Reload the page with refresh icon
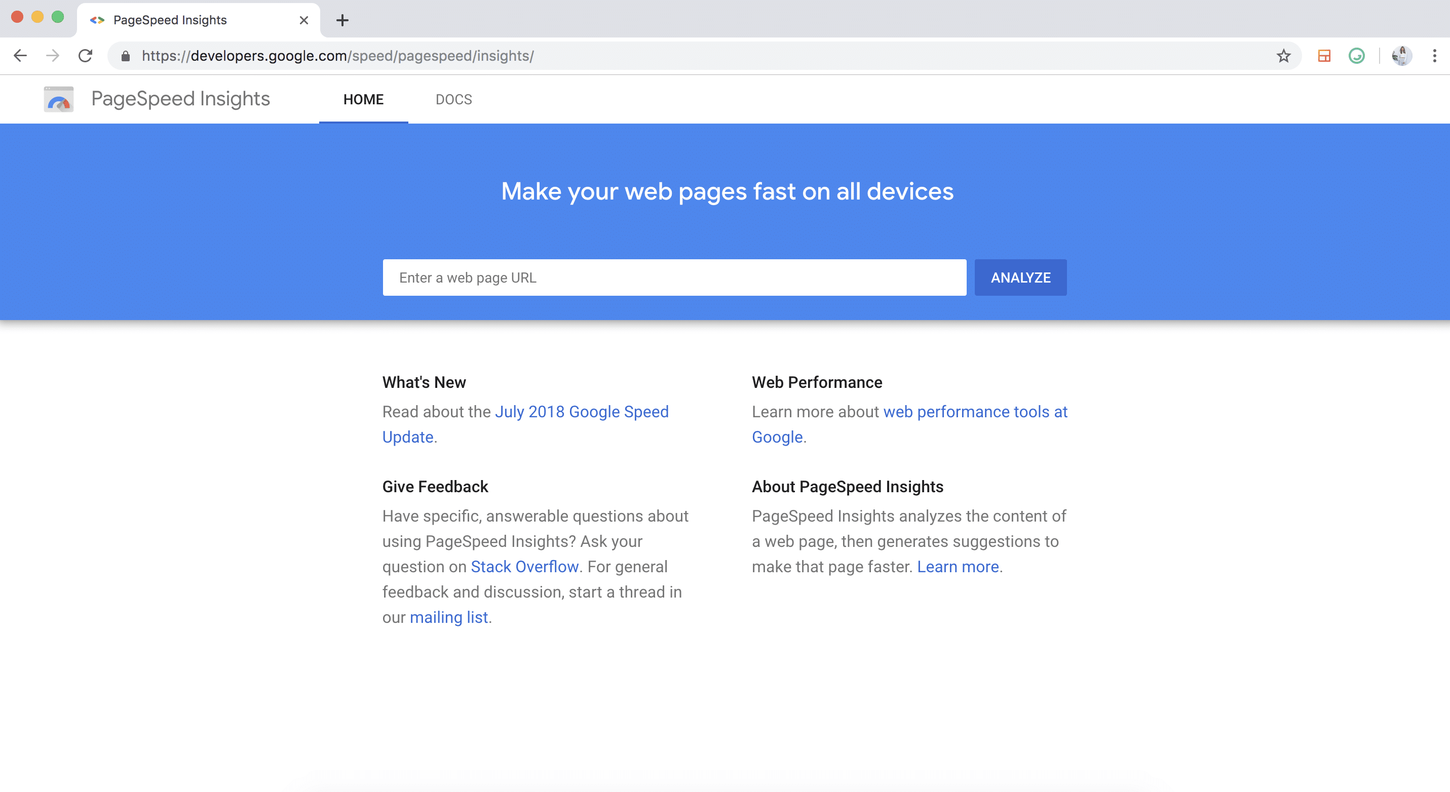Viewport: 1450px width, 792px height. click(x=85, y=56)
